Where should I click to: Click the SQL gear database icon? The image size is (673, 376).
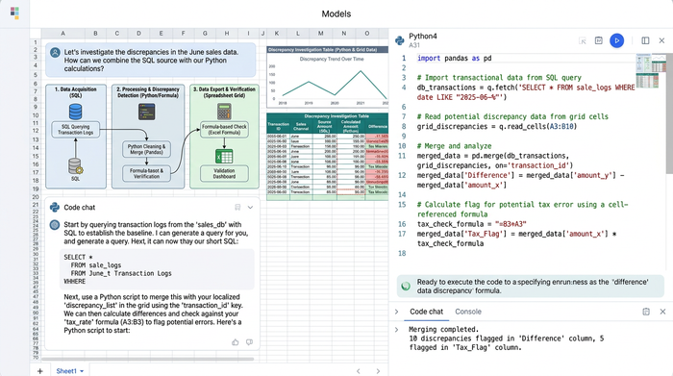coord(76,166)
